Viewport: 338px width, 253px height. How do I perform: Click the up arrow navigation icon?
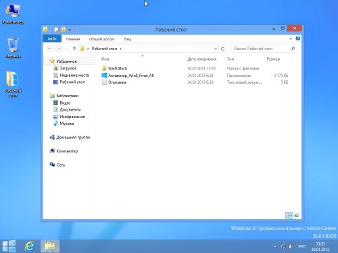coord(74,49)
